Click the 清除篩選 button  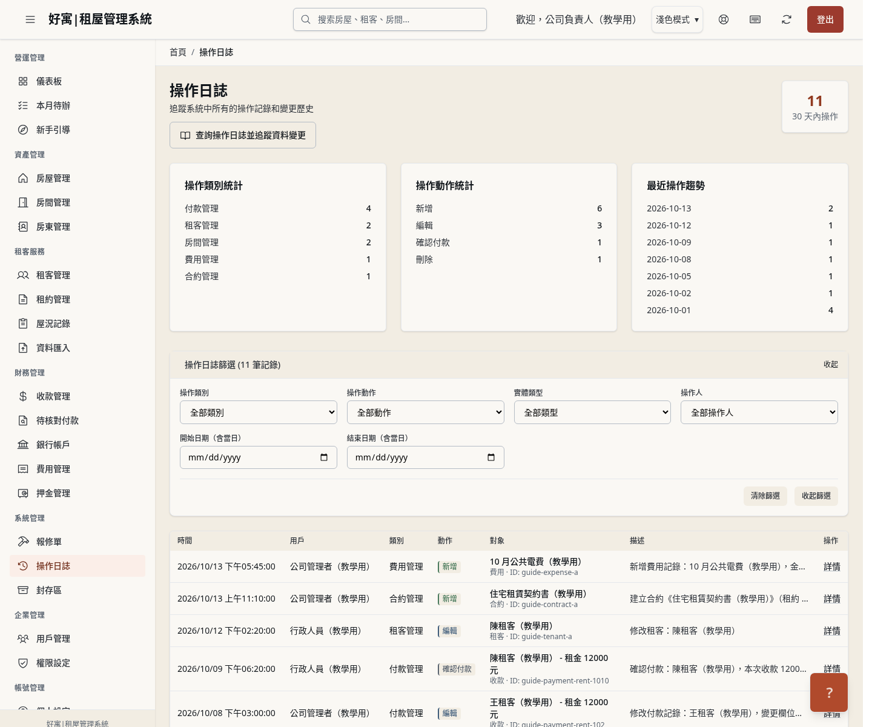(x=765, y=496)
